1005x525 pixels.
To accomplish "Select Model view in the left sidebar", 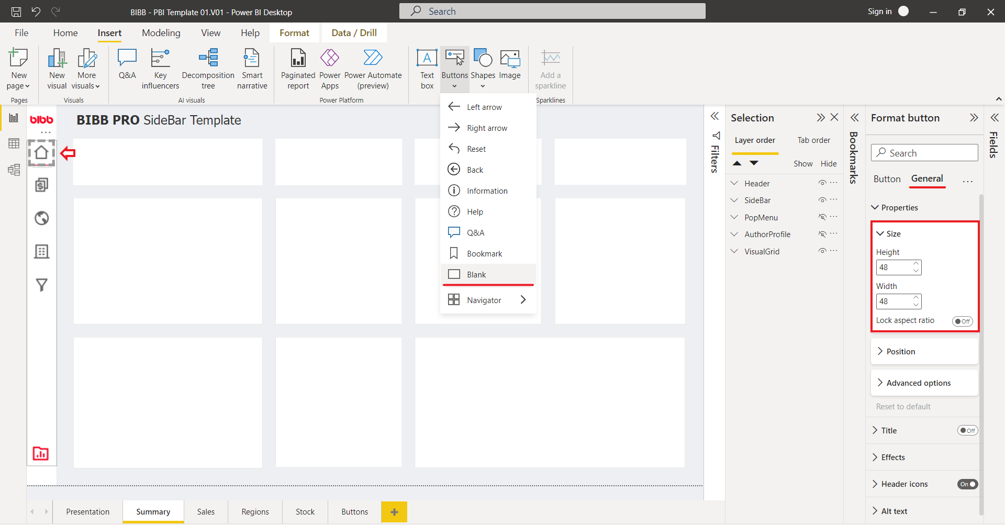I will 14,170.
